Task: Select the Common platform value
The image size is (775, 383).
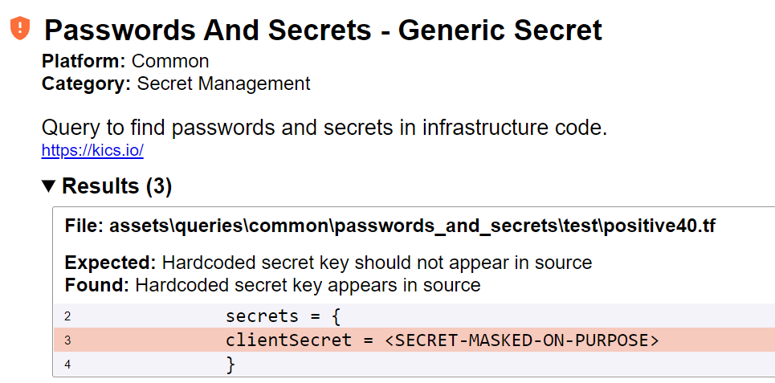Action: (170, 61)
